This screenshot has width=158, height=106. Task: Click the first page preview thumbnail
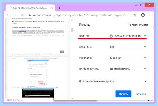tap(38, 37)
